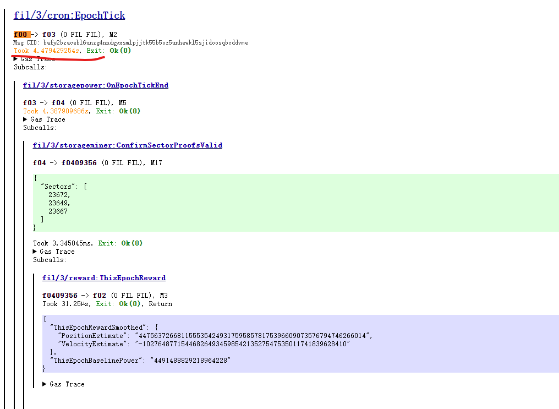
Task: Click the ThisEpochBaselinePower value
Action: click(190, 360)
